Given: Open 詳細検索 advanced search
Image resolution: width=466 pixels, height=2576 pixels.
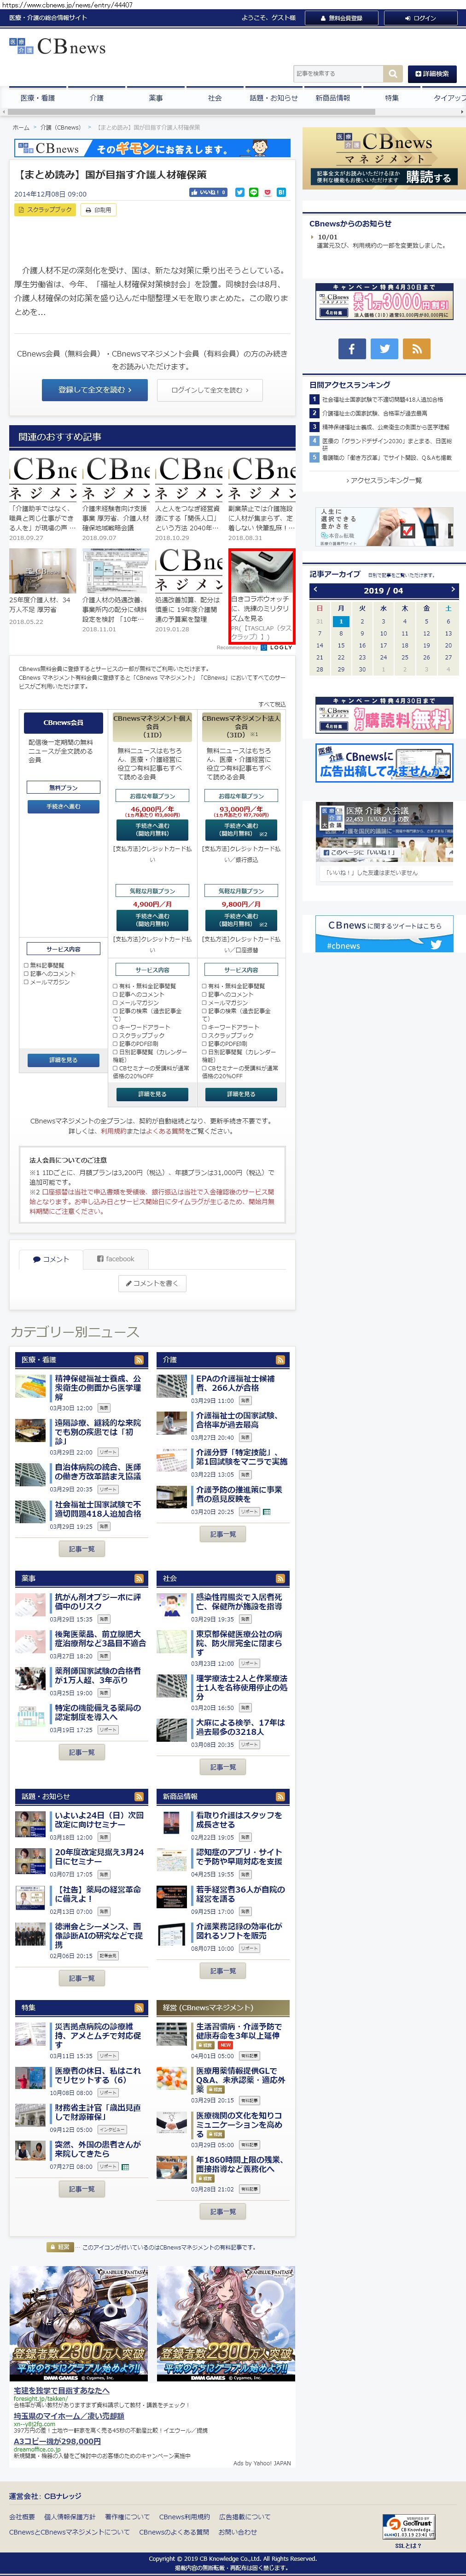Looking at the screenshot, I should pyautogui.click(x=432, y=73).
